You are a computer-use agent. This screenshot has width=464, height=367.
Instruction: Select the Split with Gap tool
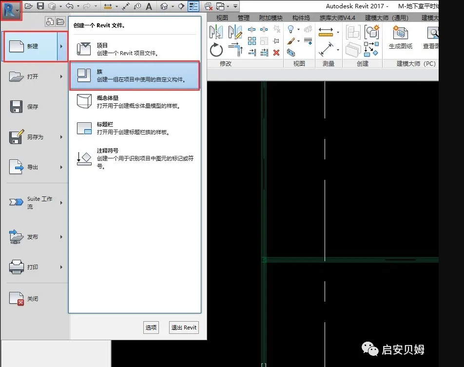pos(264,29)
